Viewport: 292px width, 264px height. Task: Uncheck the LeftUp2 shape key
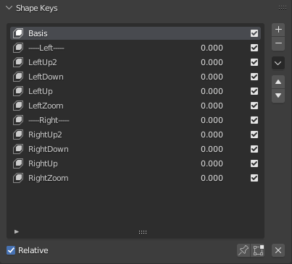(254, 62)
